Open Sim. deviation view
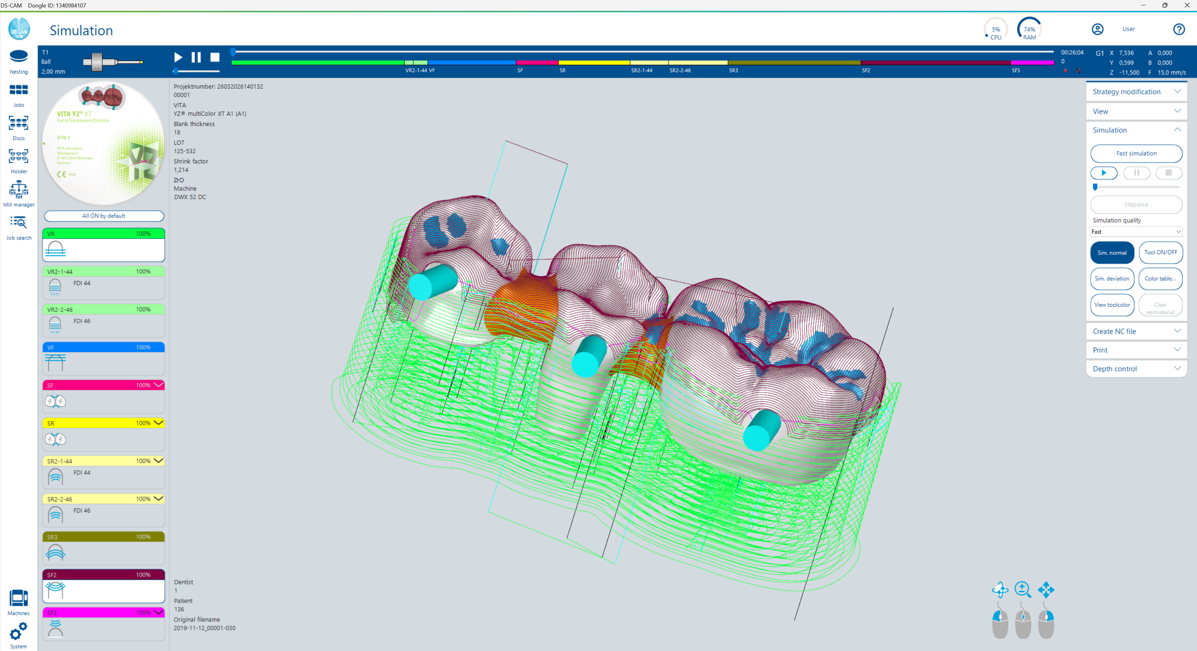The height and width of the screenshot is (651, 1197). (1112, 279)
